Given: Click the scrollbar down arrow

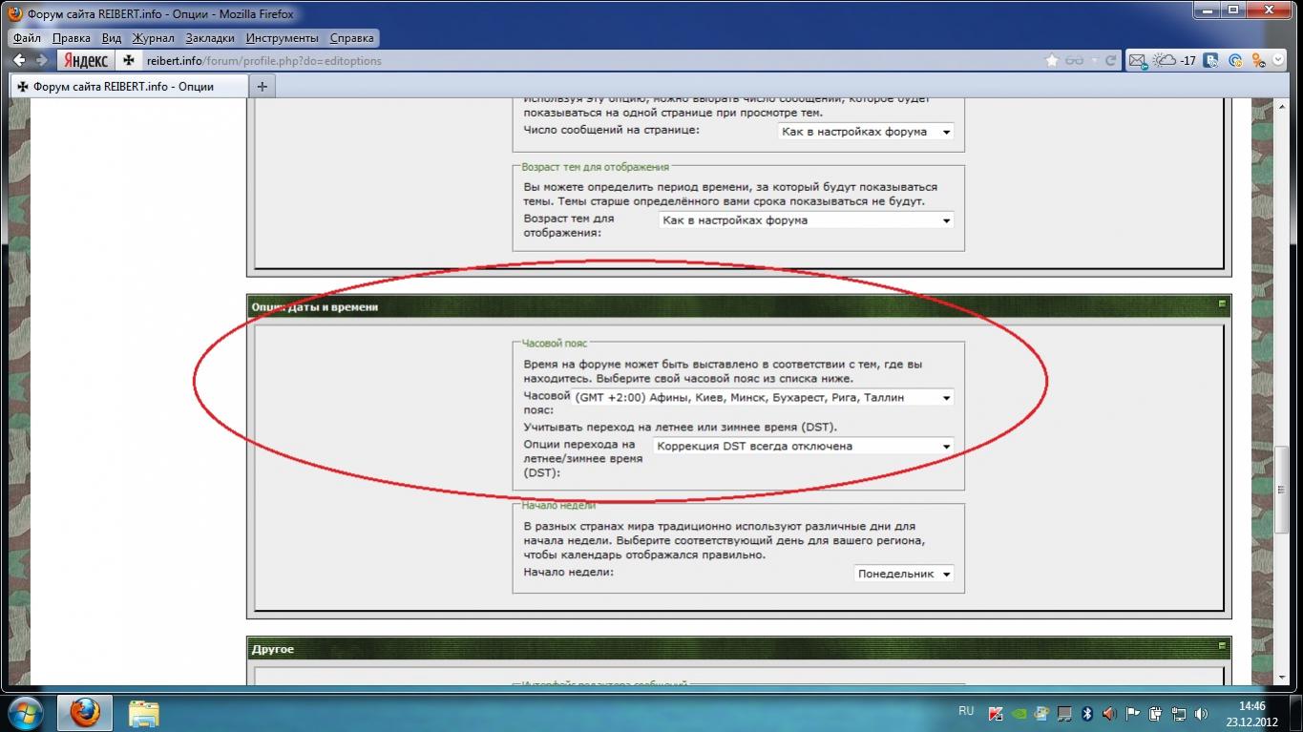Looking at the screenshot, I should click(x=1280, y=678).
